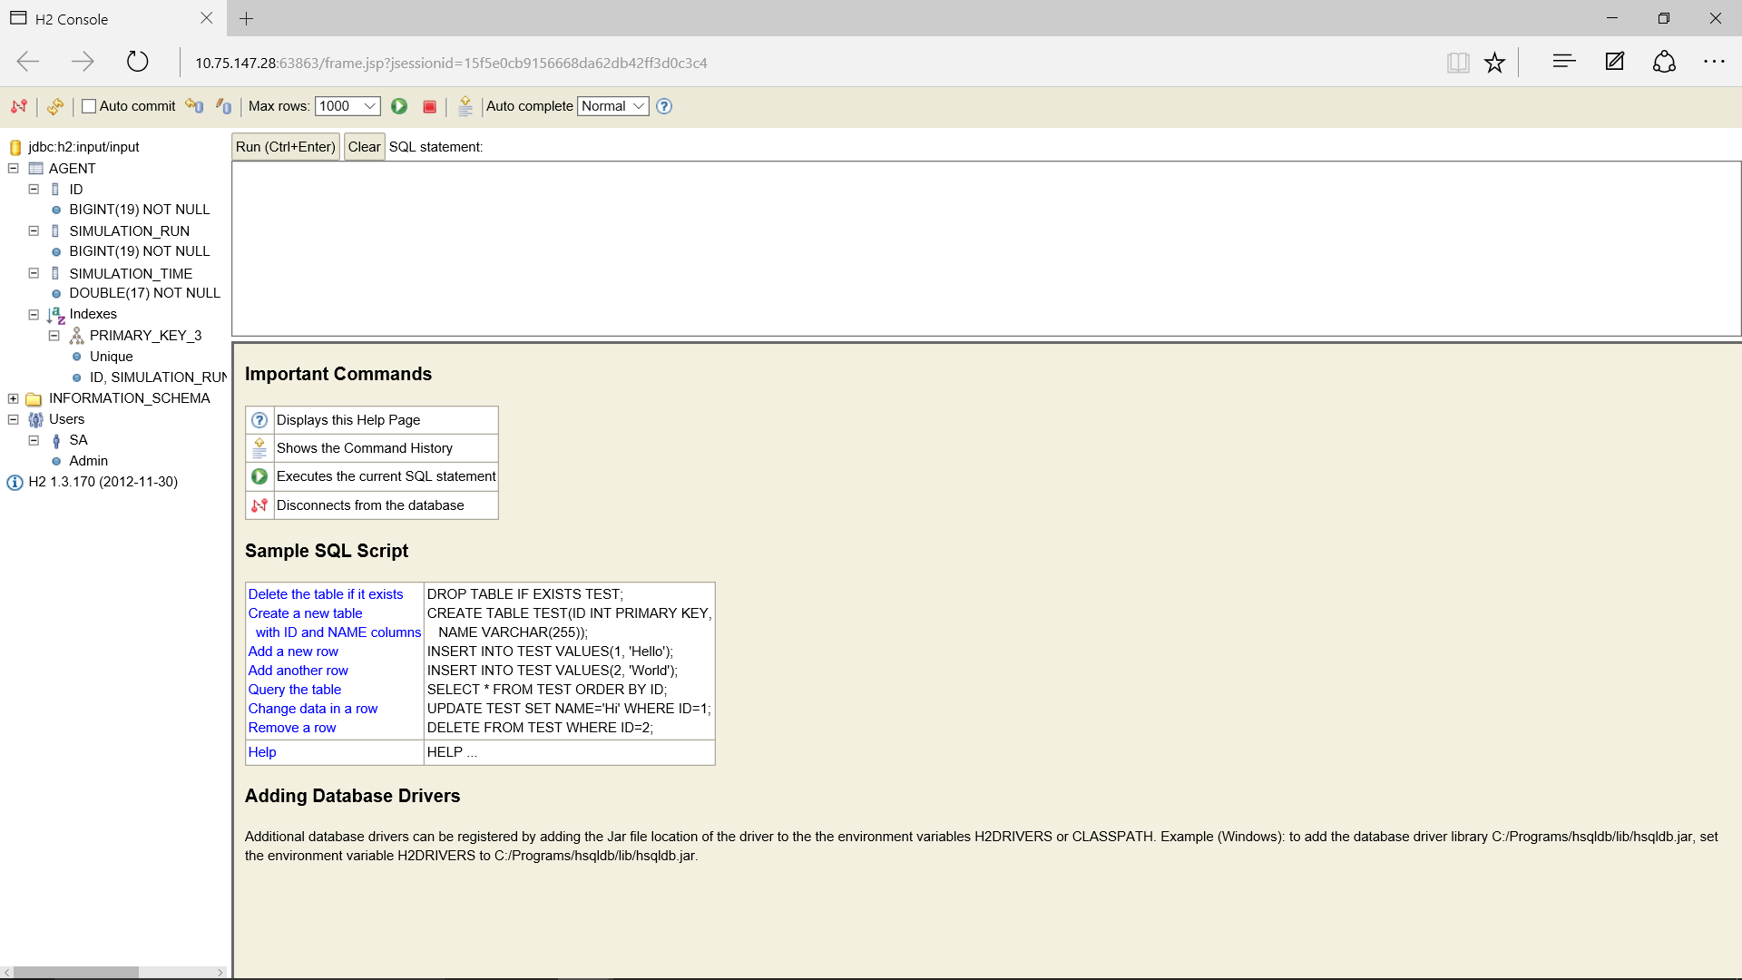
Task: Open the Max rows dropdown
Action: click(x=347, y=106)
